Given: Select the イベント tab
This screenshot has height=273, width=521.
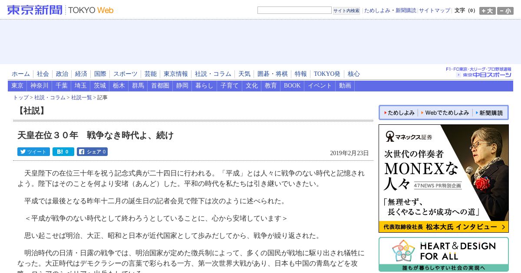Looking at the screenshot, I should 320,86.
